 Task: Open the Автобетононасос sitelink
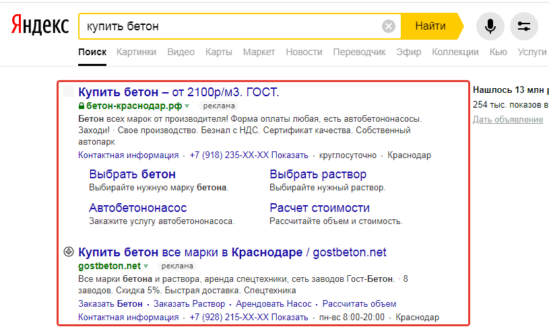click(137, 208)
